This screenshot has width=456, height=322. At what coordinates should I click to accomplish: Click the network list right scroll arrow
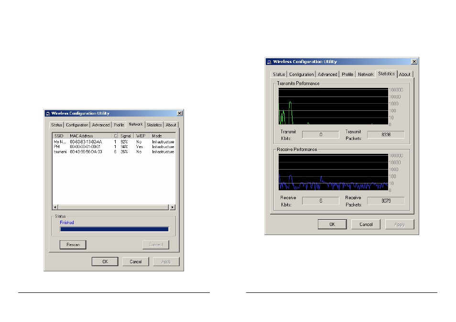click(x=173, y=207)
